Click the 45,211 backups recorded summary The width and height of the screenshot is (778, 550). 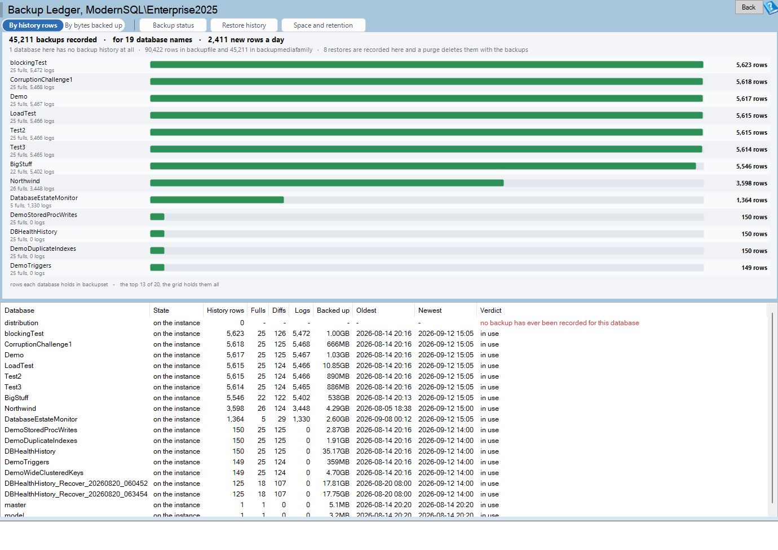(x=53, y=39)
